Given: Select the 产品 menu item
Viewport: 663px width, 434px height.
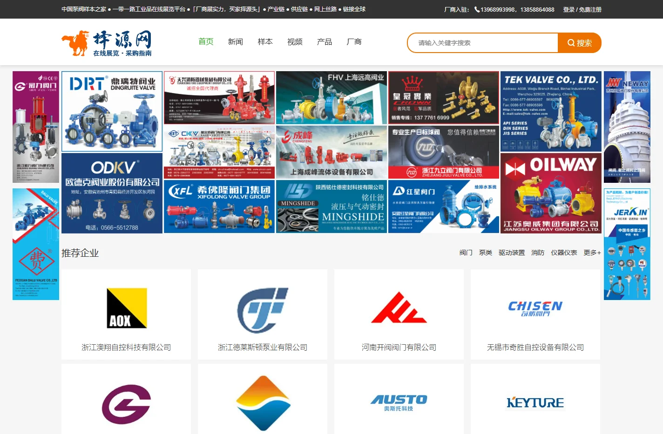Looking at the screenshot, I should [x=325, y=42].
